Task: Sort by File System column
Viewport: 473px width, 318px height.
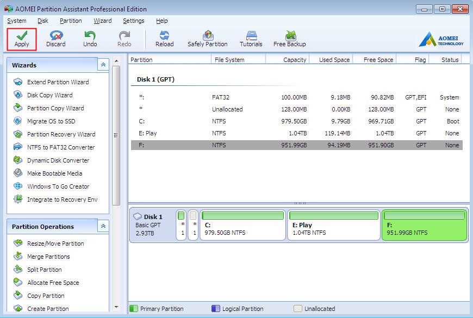Action: pos(238,60)
